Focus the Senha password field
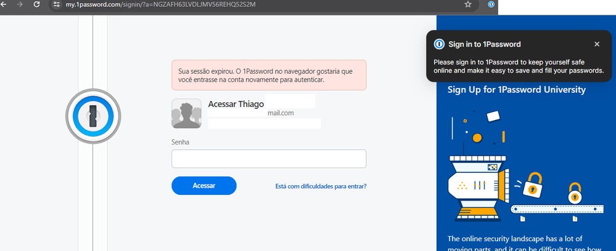 click(x=269, y=159)
